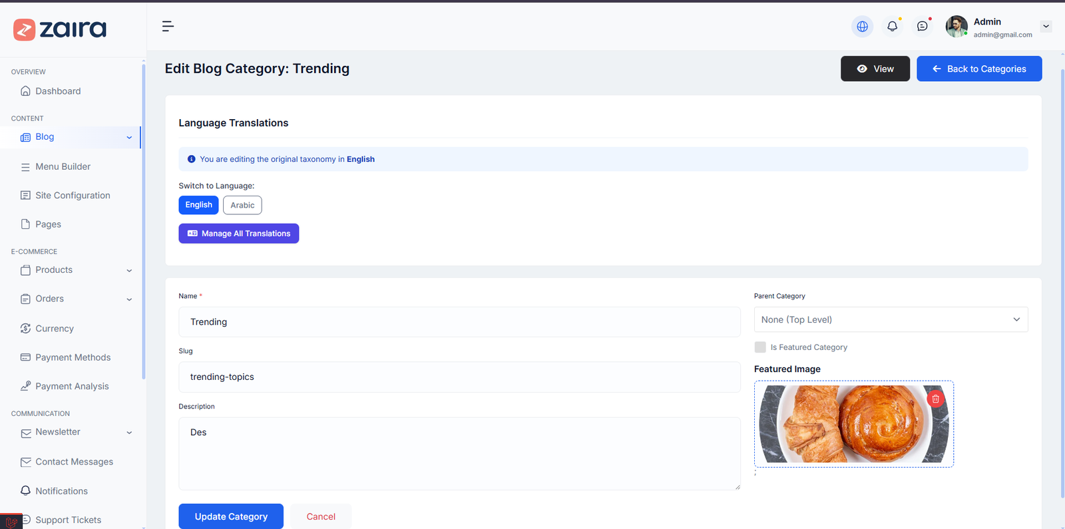Switch language to Arabic

(x=242, y=205)
